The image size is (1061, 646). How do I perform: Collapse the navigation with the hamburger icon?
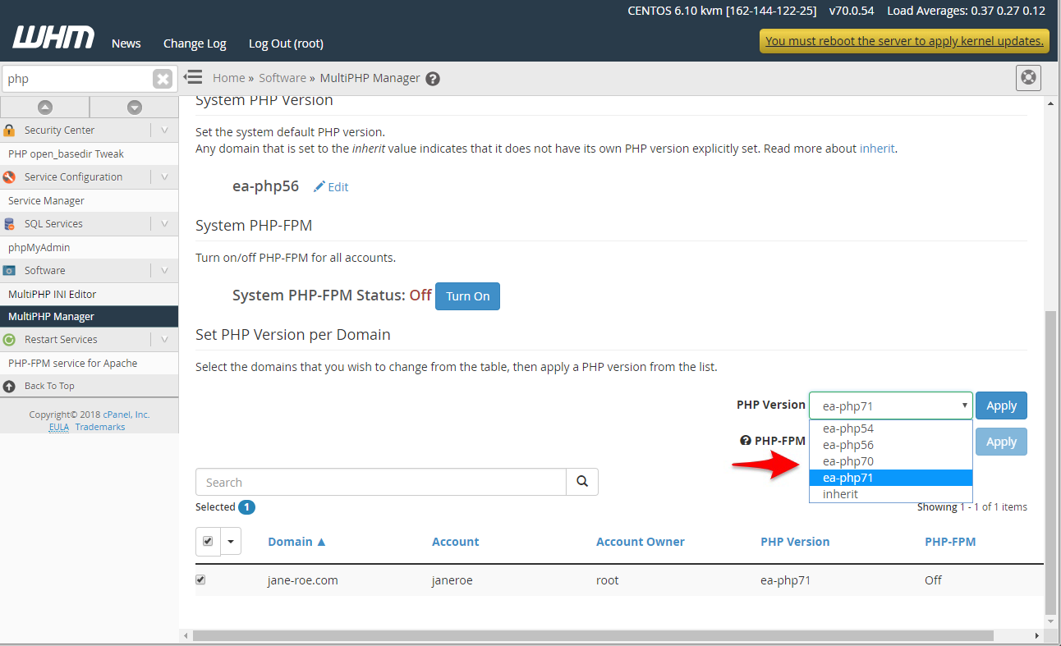point(193,76)
